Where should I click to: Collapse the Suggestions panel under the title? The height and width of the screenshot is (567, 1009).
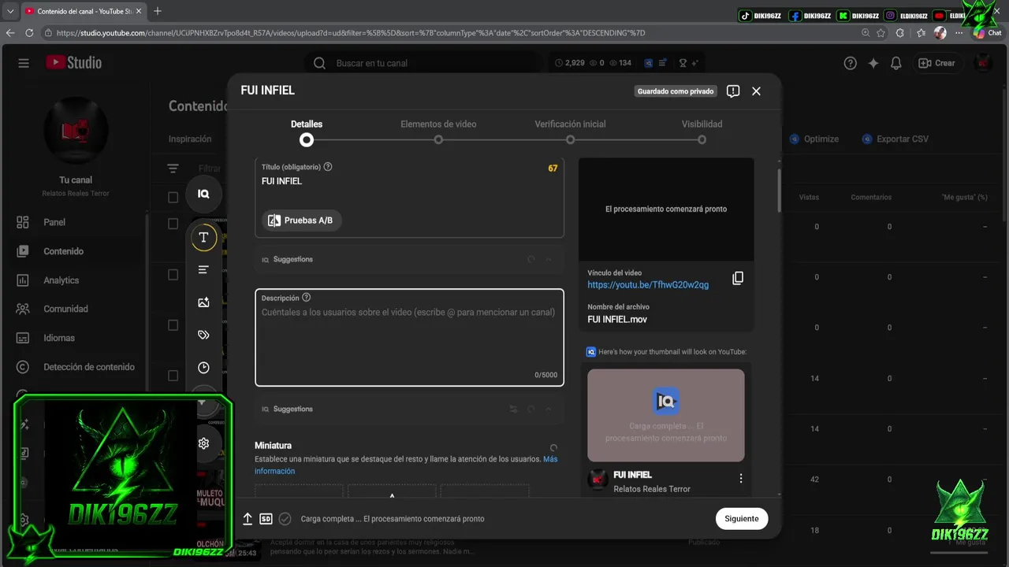click(x=549, y=259)
